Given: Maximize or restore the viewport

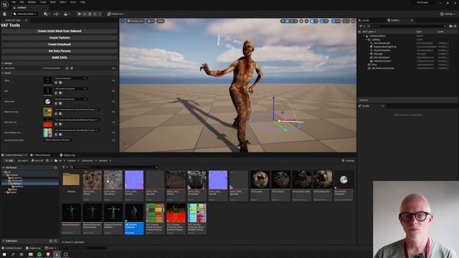Looking at the screenshot, I should (x=354, y=21).
